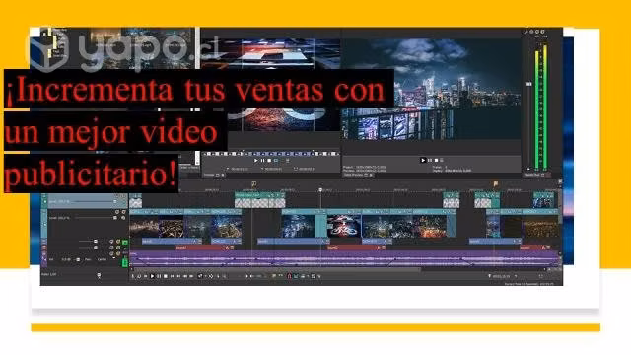Toggle solo on the lower video track
631x355 pixels.
pos(123,212)
